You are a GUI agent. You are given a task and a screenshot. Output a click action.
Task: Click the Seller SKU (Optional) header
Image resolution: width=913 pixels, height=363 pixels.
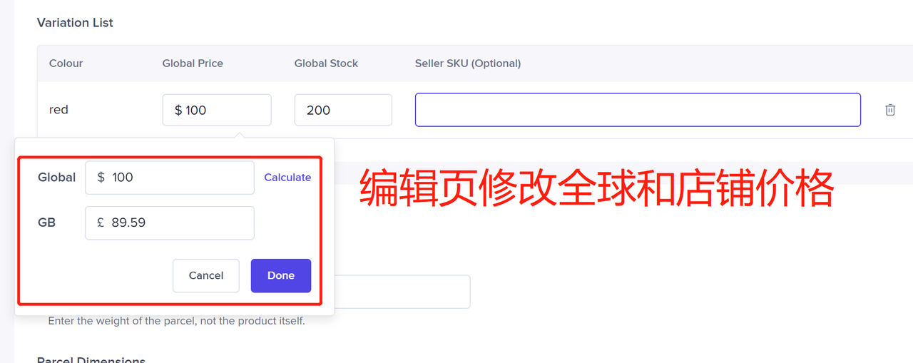(x=467, y=63)
